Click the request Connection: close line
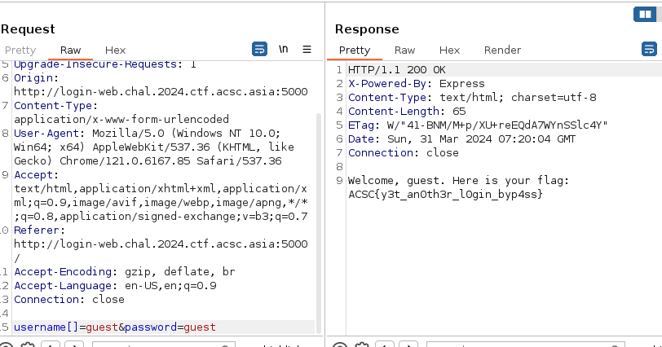Viewport: 662px width, 347px height. (x=69, y=300)
